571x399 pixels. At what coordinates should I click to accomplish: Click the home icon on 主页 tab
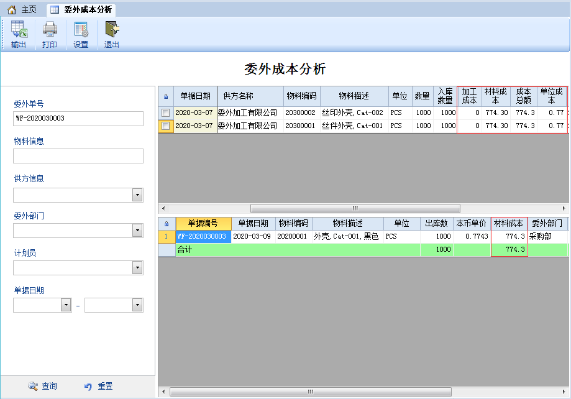click(12, 10)
